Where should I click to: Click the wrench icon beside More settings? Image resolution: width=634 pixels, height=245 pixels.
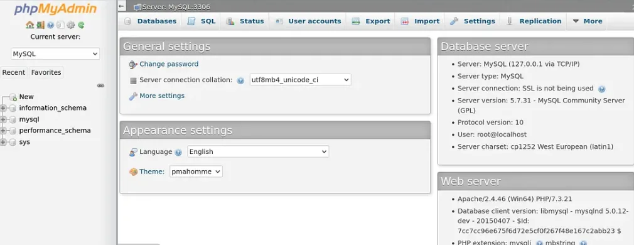(x=133, y=96)
